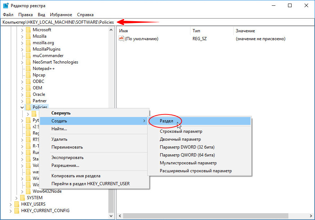
Task: Choose Переименовать in the context menu
Action: (x=94, y=147)
